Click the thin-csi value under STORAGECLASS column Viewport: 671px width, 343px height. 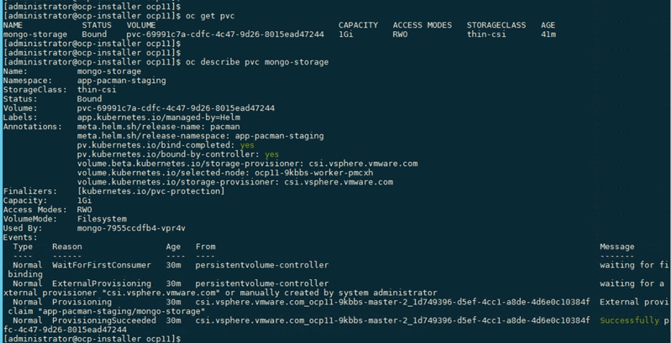tap(486, 35)
